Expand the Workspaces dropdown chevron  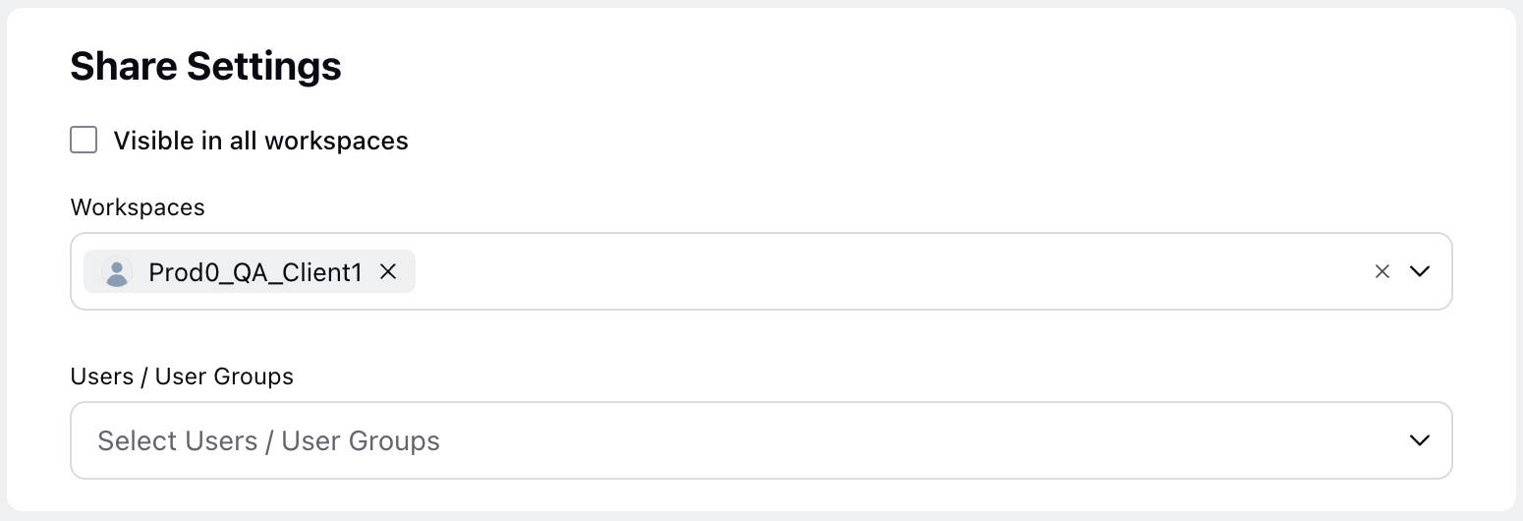tap(1419, 272)
